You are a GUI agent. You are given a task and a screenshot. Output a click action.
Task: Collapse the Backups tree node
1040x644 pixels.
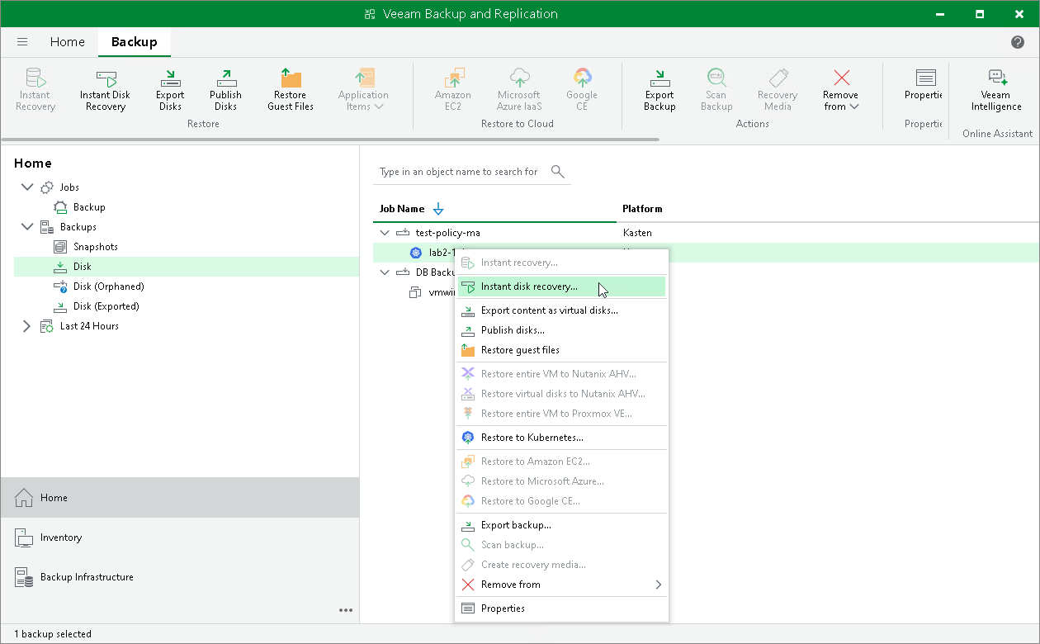27,227
